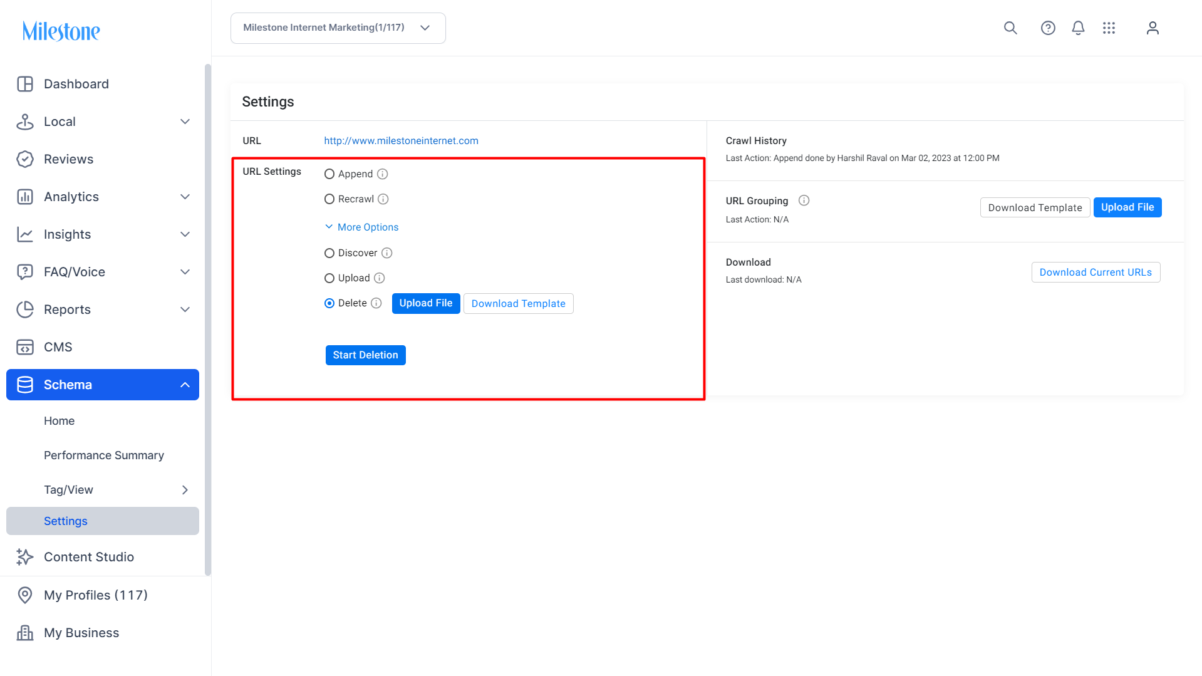
Task: Open help question mark icon
Action: (1048, 28)
